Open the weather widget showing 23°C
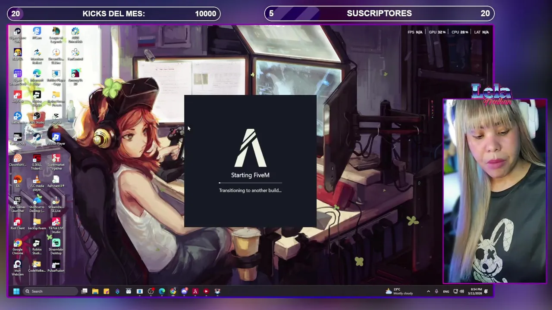The height and width of the screenshot is (310, 552). coord(400,291)
